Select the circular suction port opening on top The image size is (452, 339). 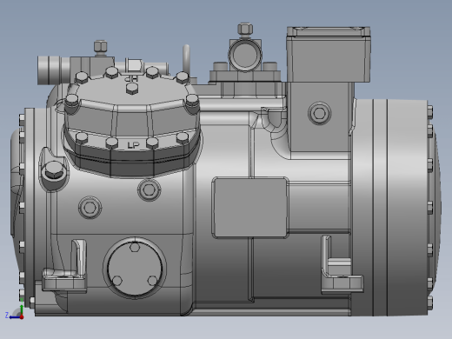pos(245,55)
